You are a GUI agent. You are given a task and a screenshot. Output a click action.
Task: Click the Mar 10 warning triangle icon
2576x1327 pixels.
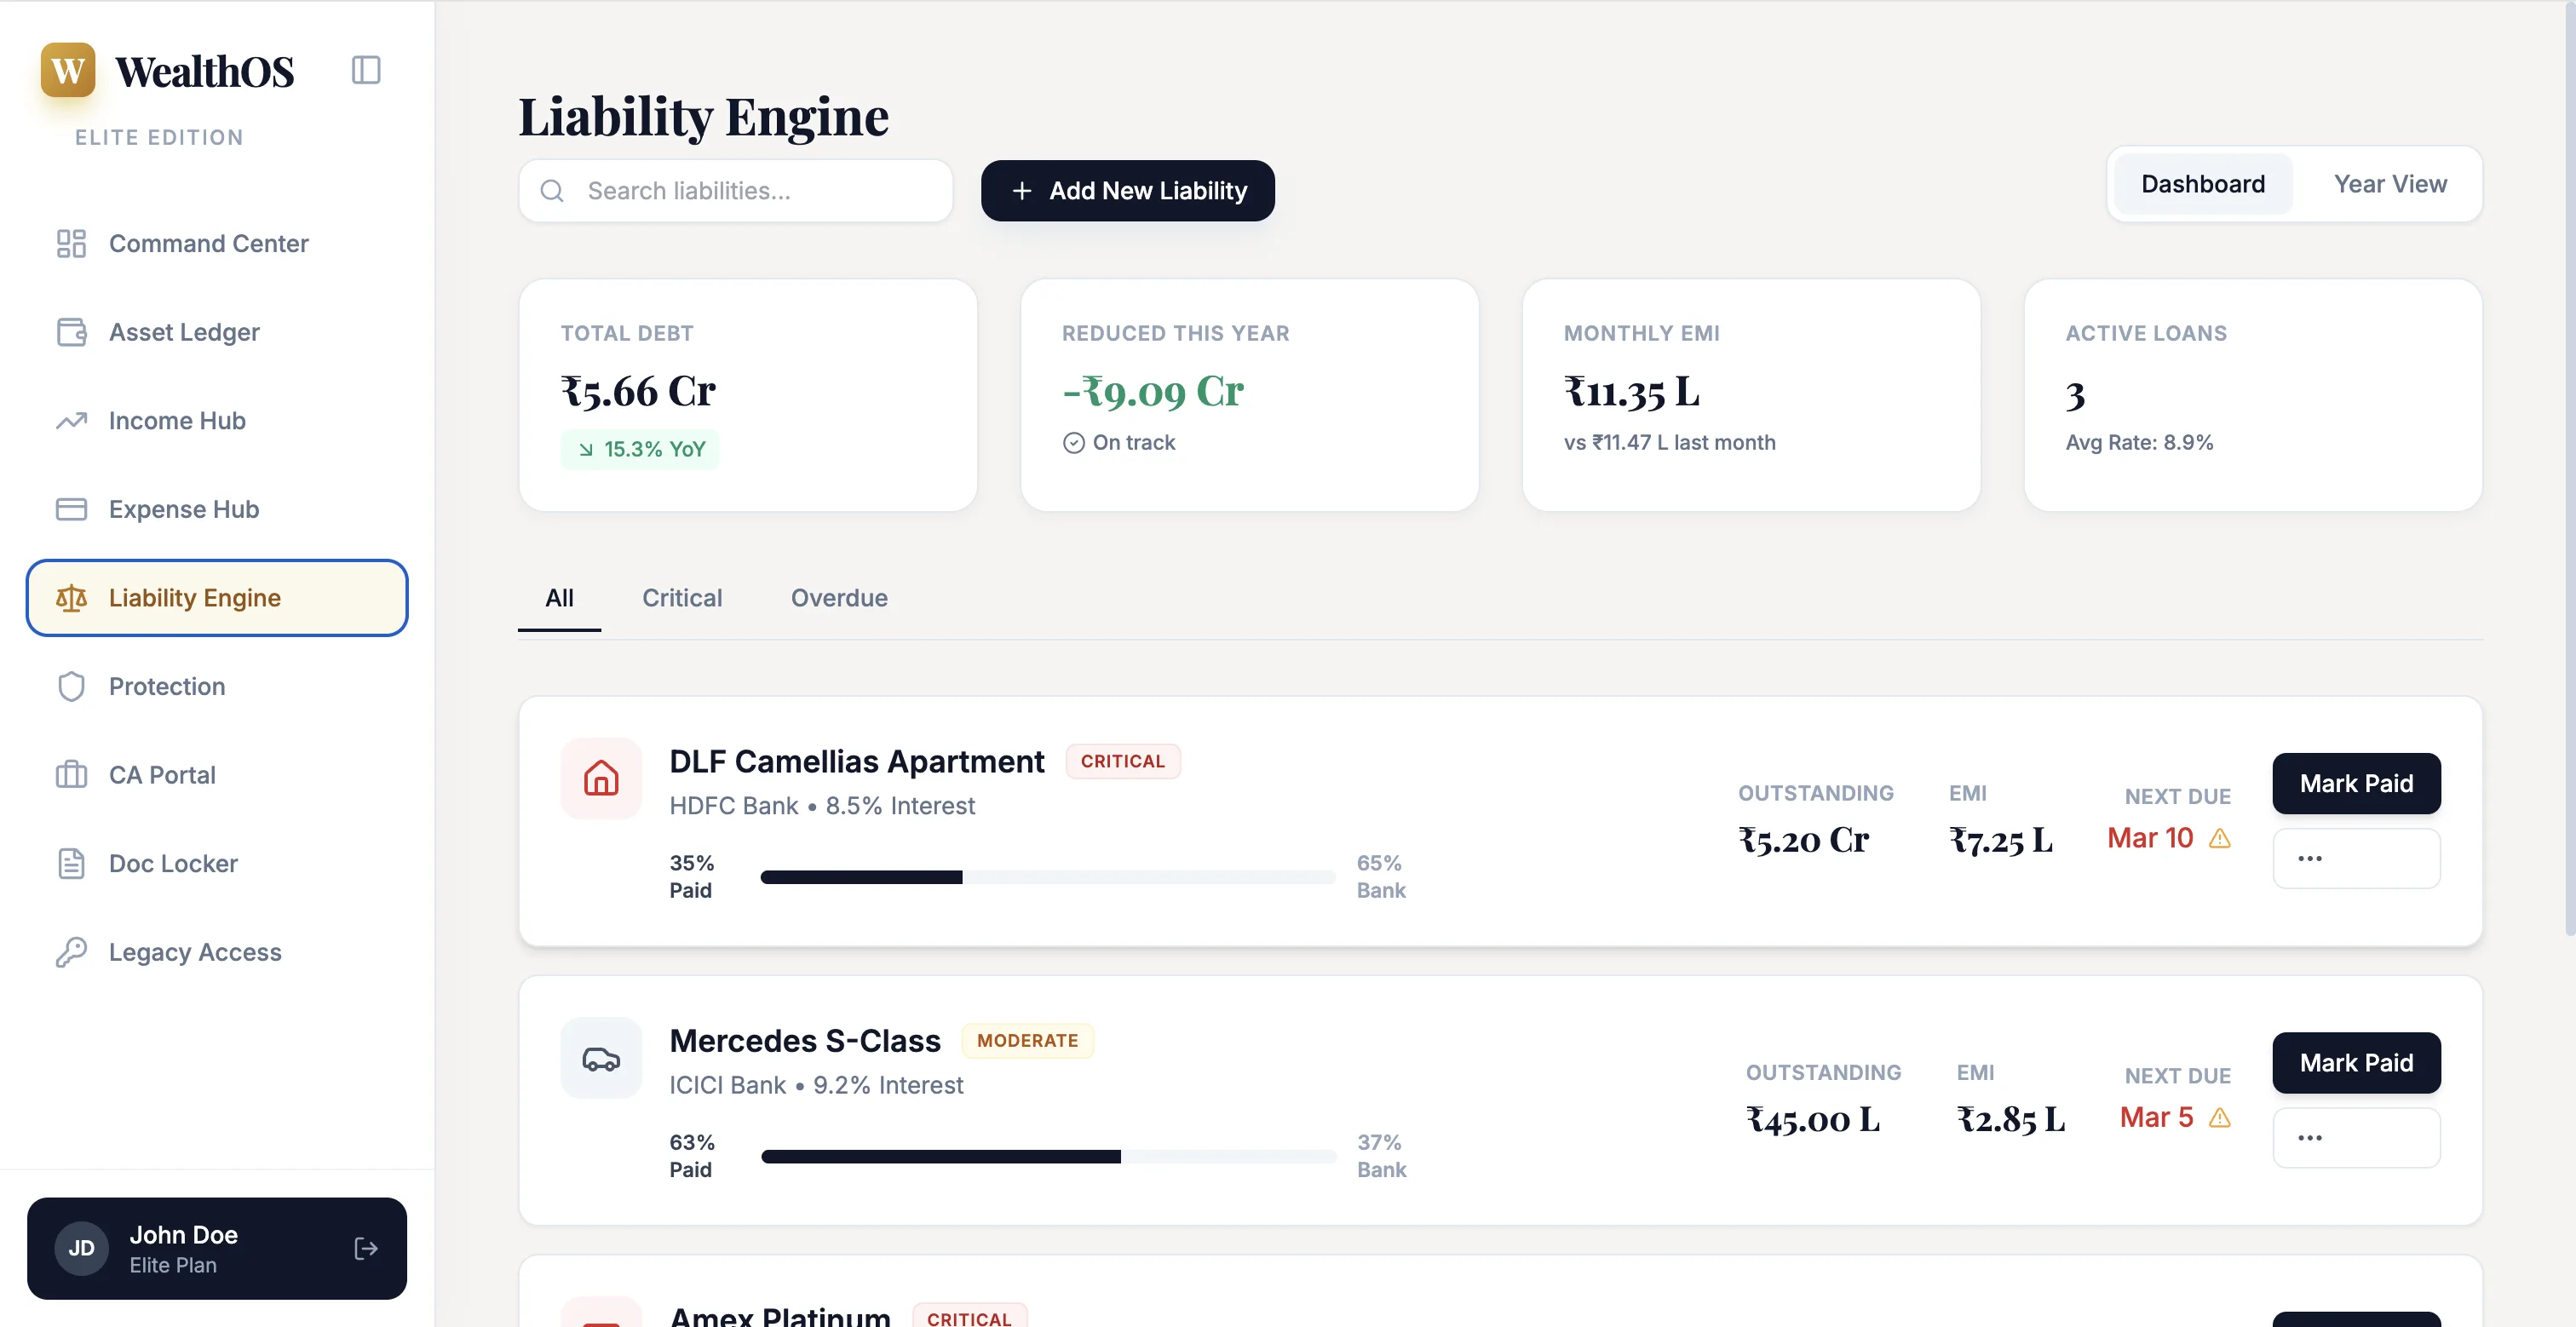[2220, 838]
